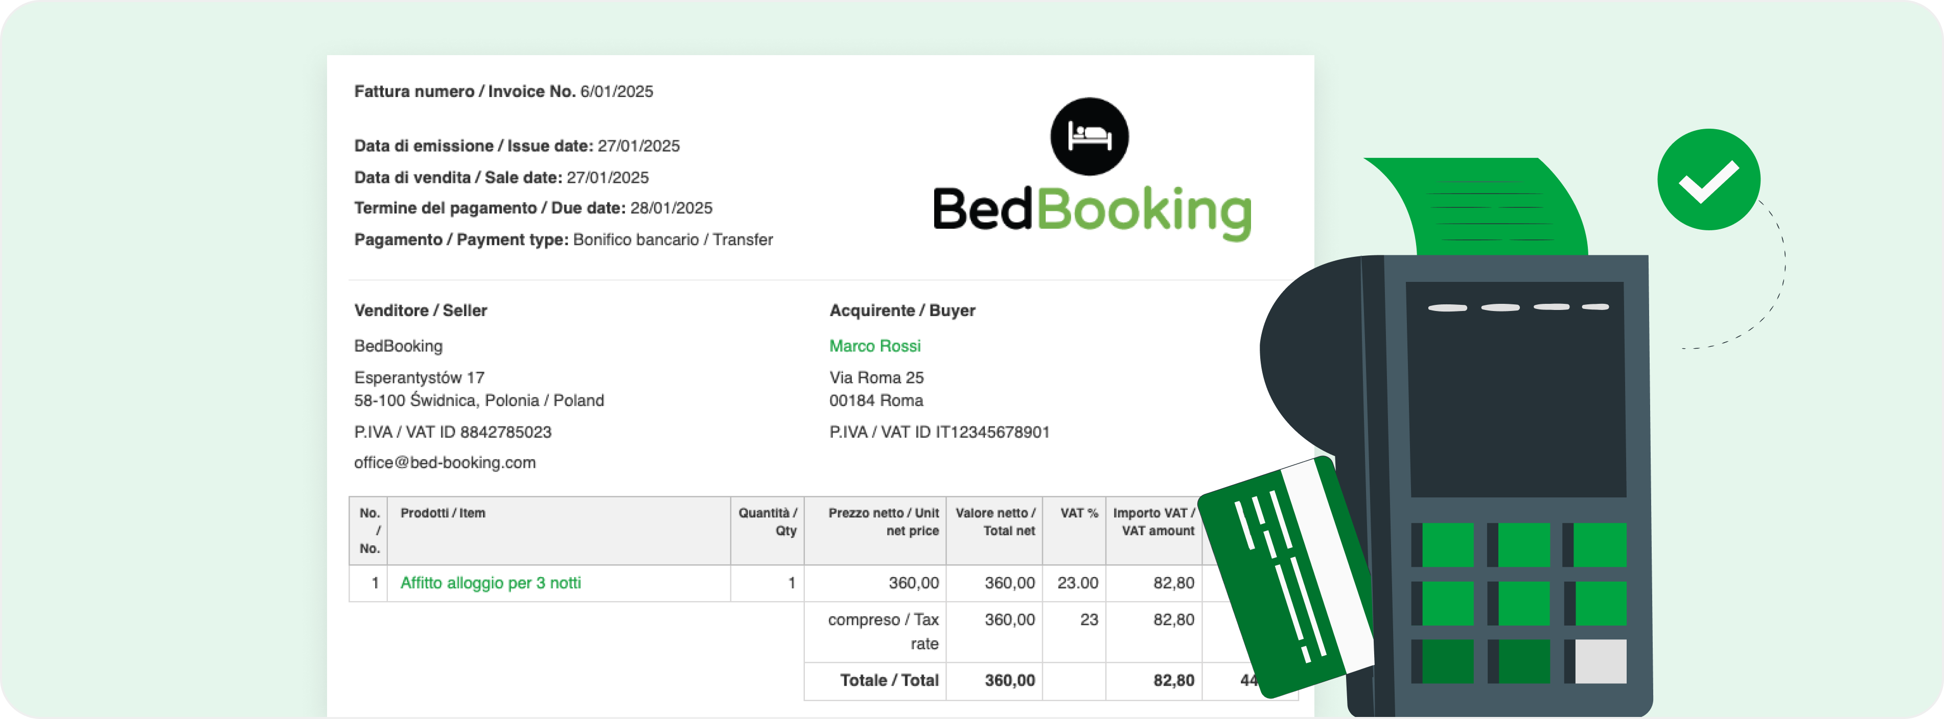Click the black bed logo icon
Viewport: 1944px width, 719px height.
[1089, 136]
